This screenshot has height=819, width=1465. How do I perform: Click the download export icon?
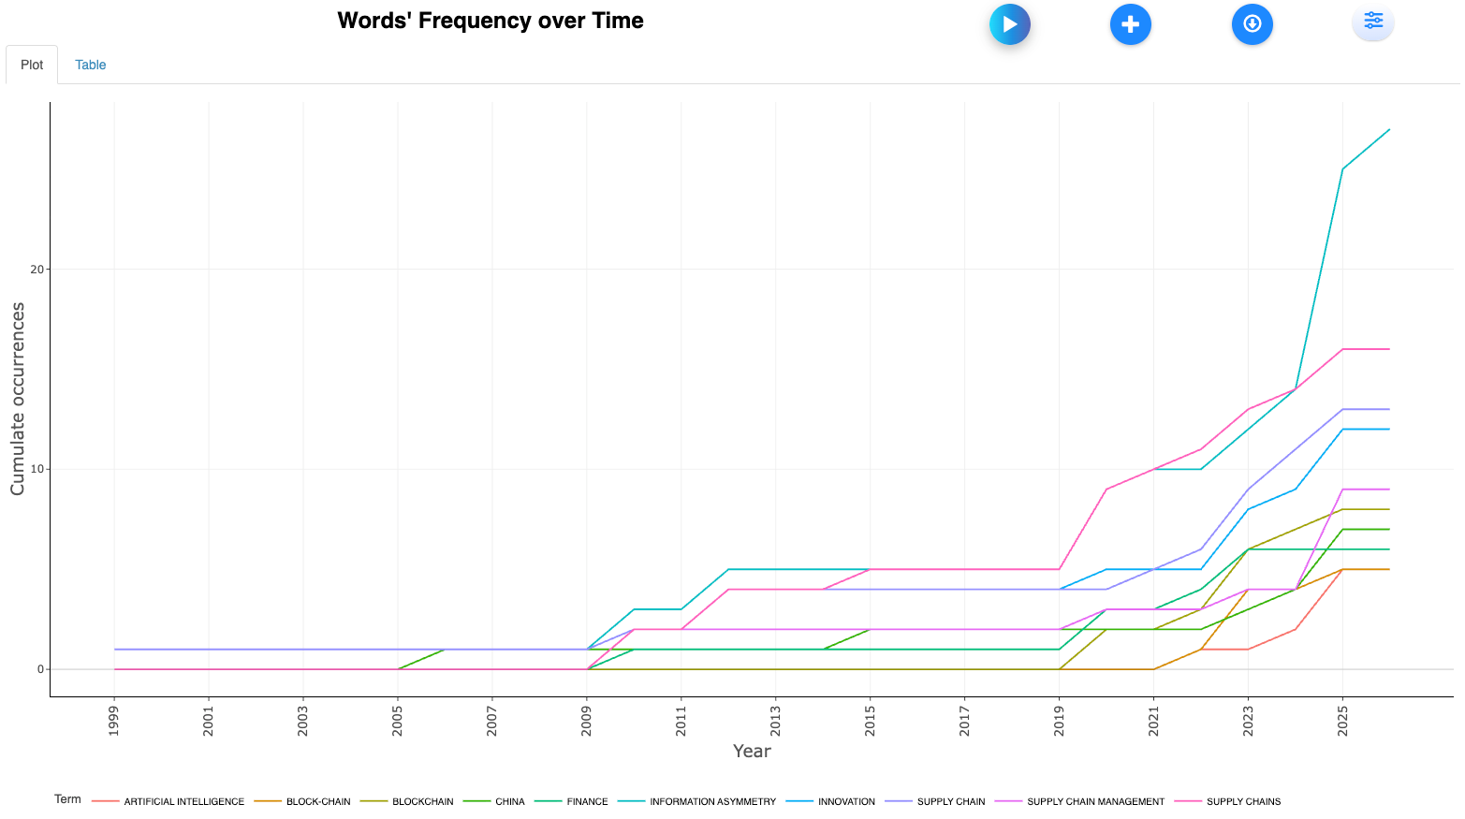click(x=1252, y=24)
